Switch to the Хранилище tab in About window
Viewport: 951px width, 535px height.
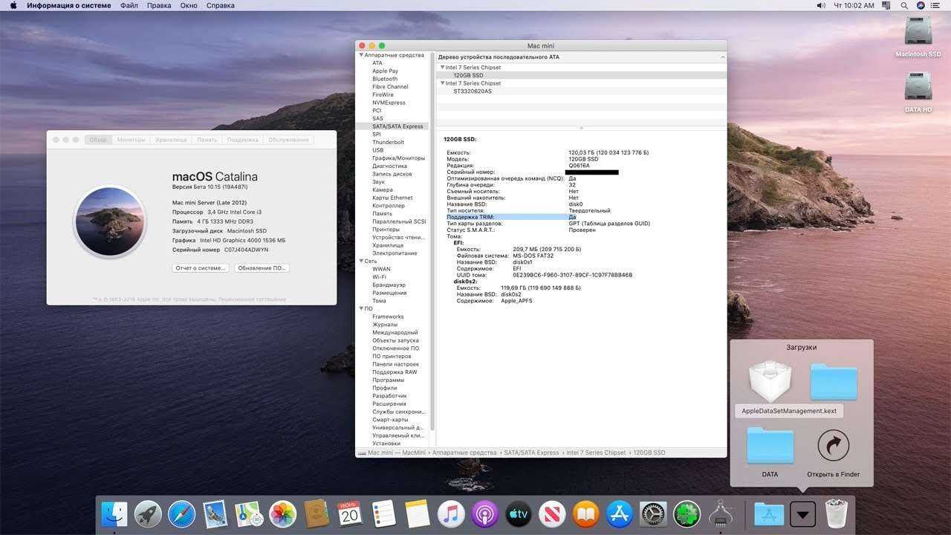click(x=172, y=140)
